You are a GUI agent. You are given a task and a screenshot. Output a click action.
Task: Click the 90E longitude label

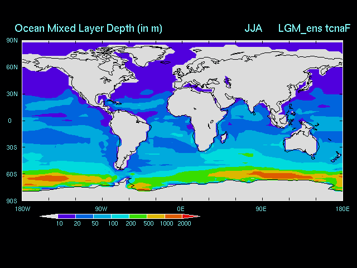coord(261,209)
